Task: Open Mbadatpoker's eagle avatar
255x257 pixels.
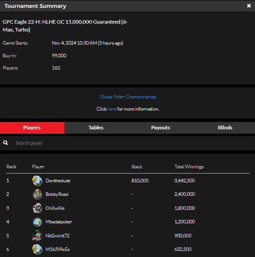Action: [x=37, y=222]
